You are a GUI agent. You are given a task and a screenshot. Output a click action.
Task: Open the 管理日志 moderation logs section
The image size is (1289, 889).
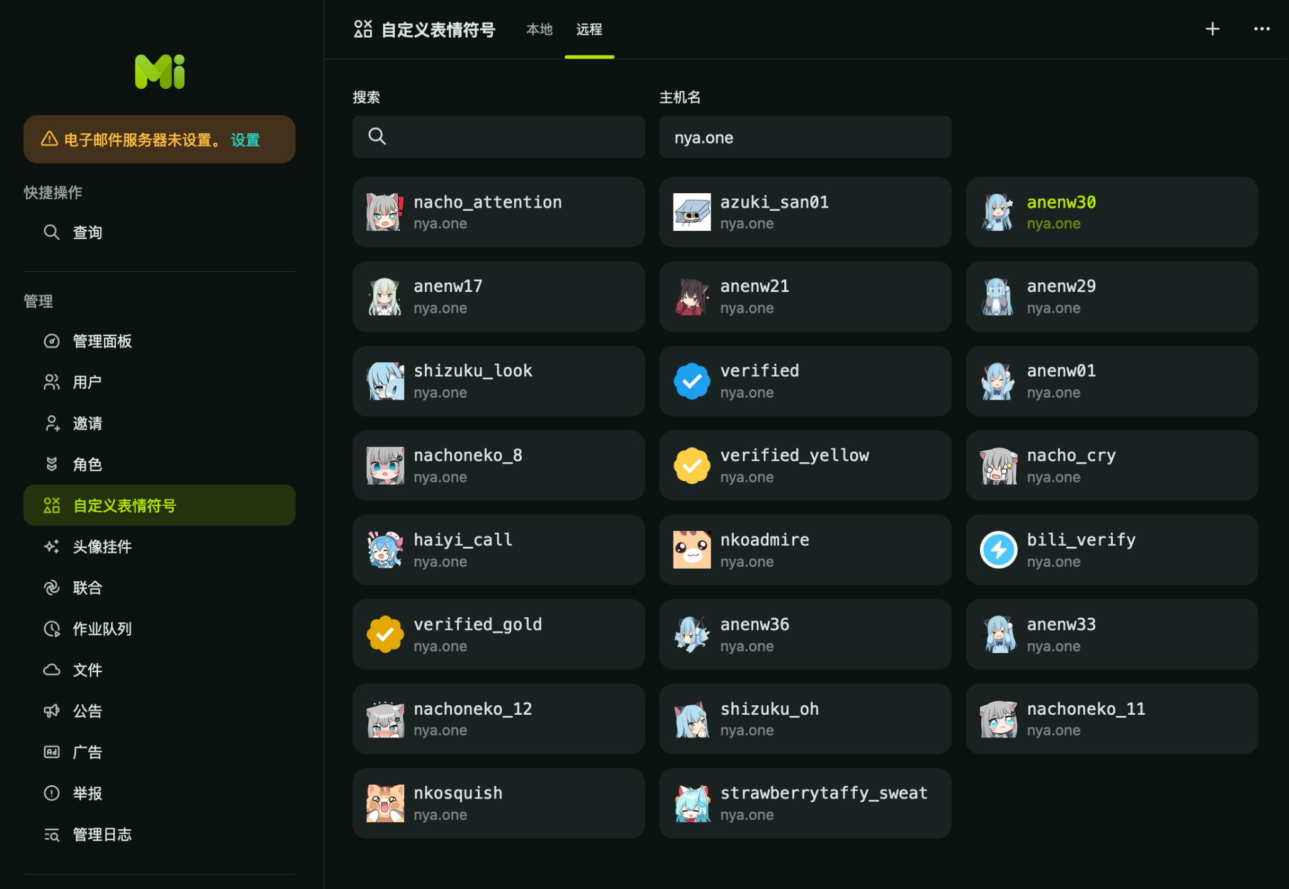pyautogui.click(x=102, y=834)
